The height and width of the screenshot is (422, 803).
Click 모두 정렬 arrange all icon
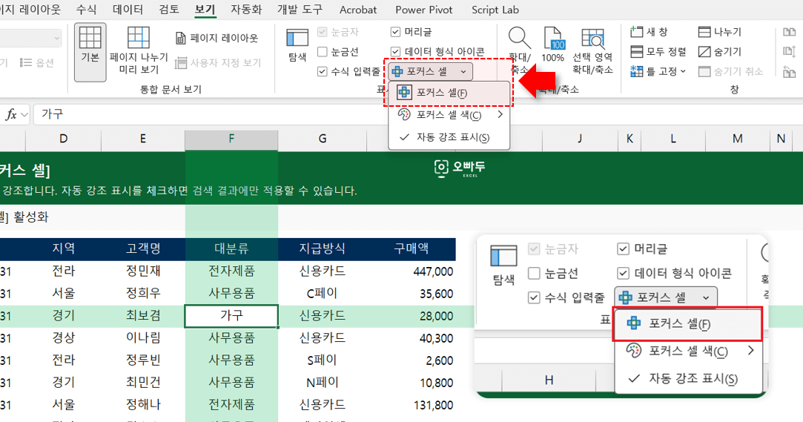coord(637,52)
